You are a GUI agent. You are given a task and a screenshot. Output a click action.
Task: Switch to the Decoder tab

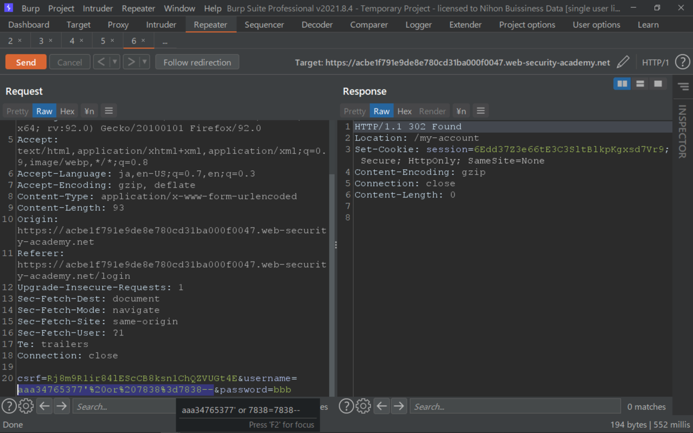coord(317,25)
